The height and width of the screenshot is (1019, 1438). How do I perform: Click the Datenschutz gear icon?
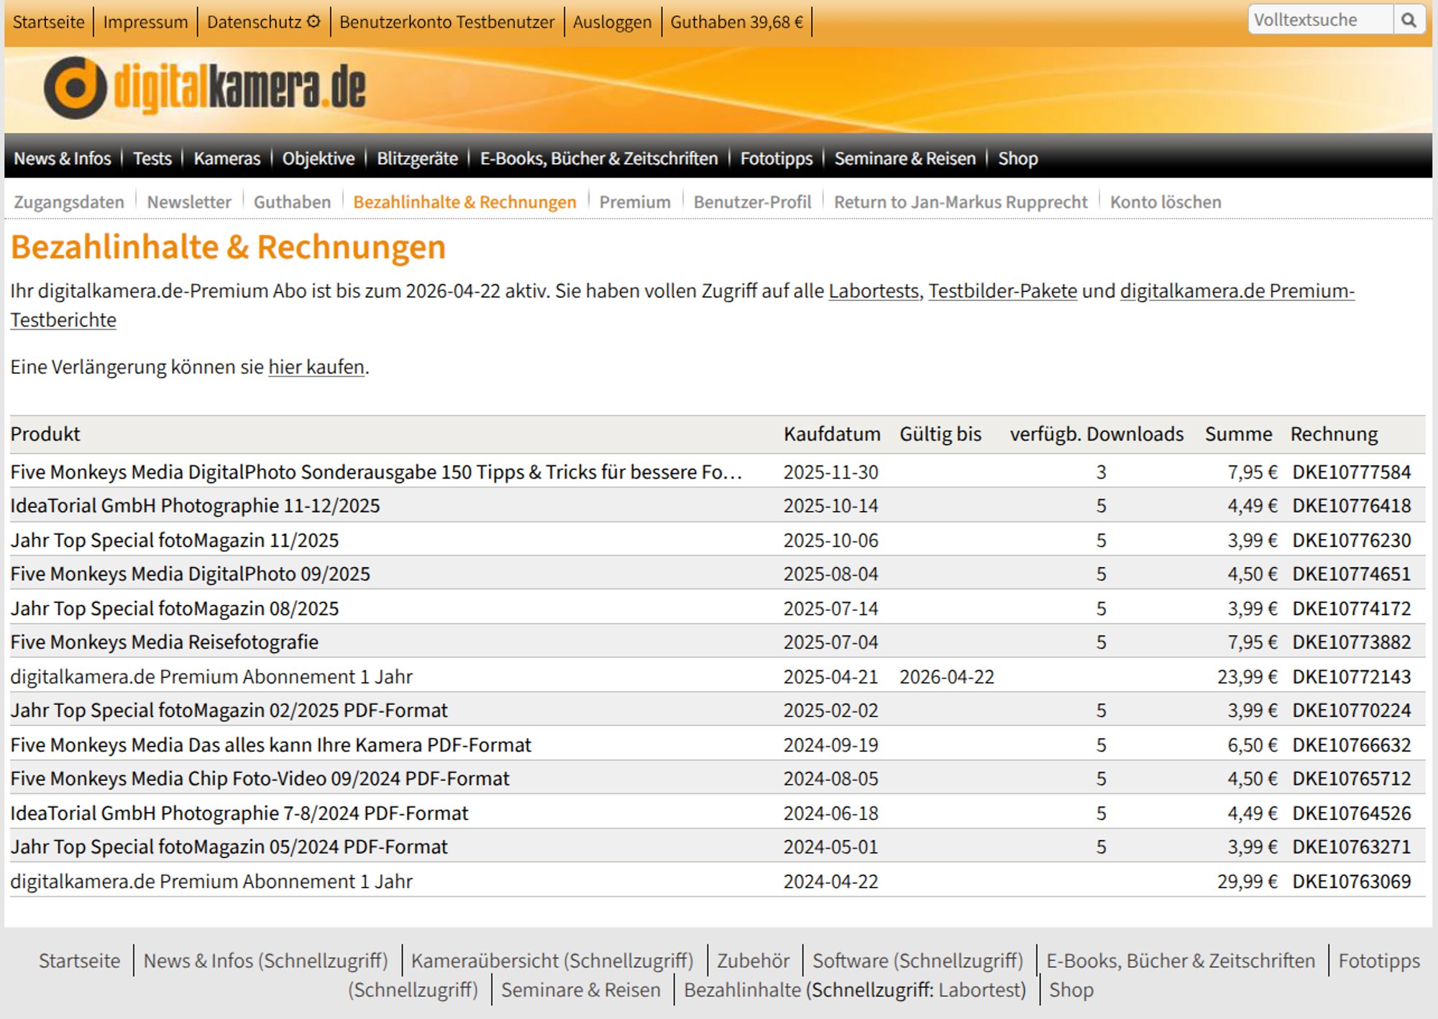(313, 22)
